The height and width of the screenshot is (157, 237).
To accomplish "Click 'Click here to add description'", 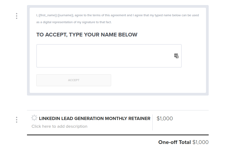I will (59, 126).
